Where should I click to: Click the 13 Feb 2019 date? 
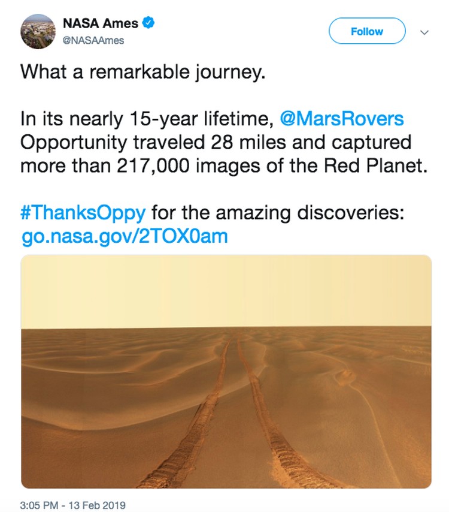97,505
